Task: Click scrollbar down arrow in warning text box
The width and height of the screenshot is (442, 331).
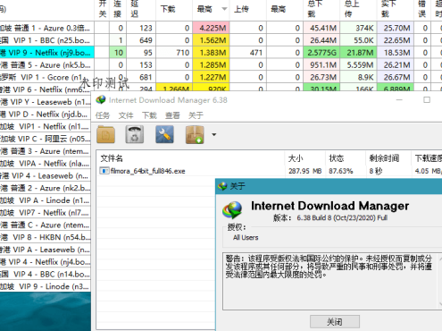Action: pyautogui.click(x=440, y=305)
